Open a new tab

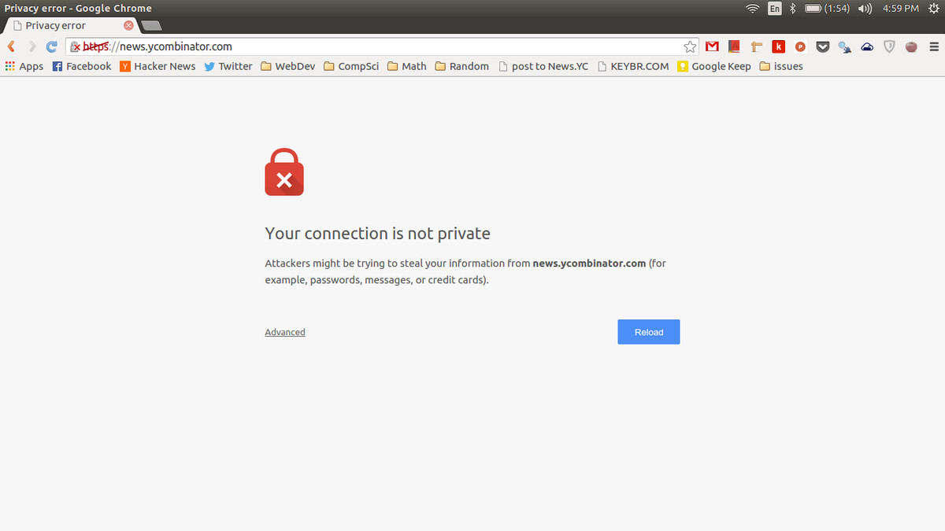pos(150,26)
